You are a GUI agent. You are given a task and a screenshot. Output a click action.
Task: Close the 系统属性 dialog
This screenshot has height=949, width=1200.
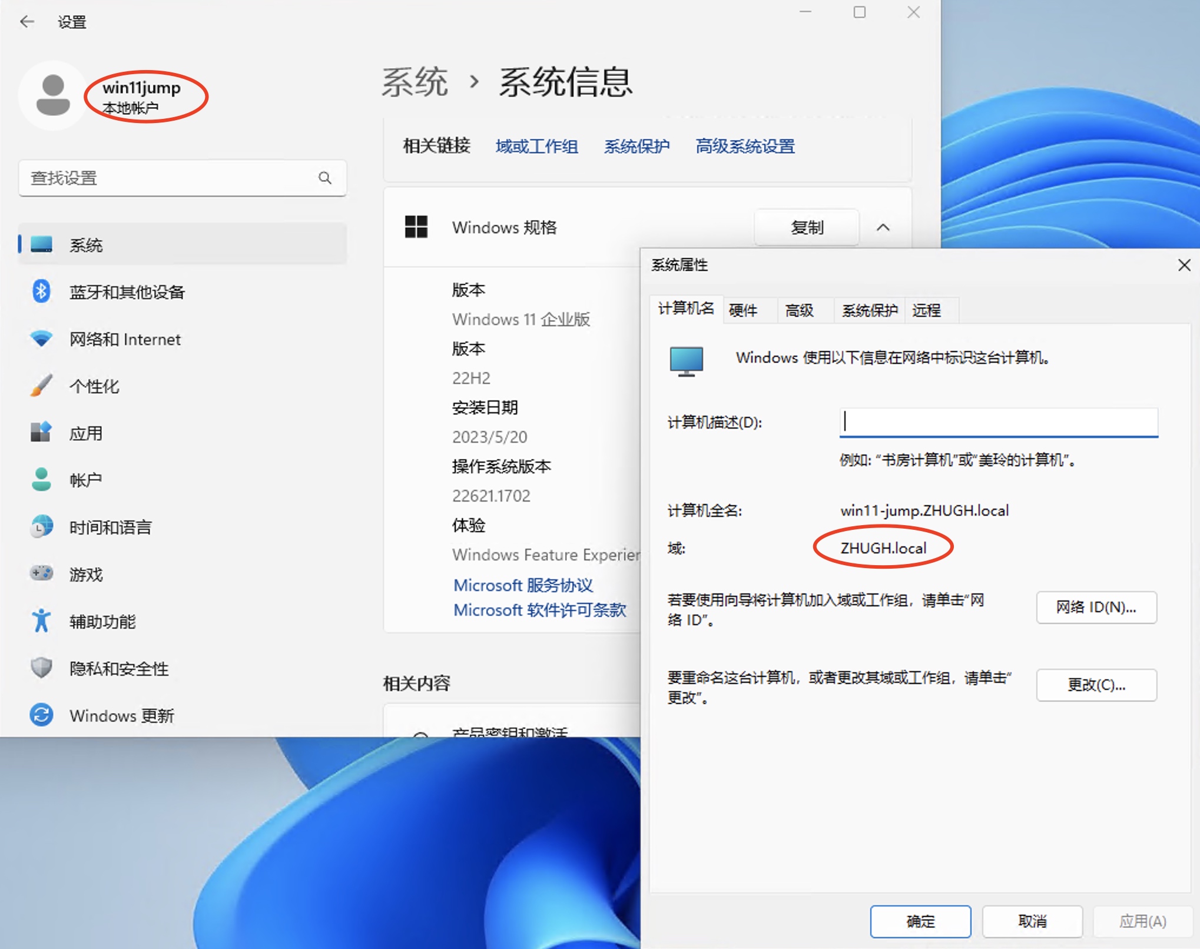pos(1185,265)
